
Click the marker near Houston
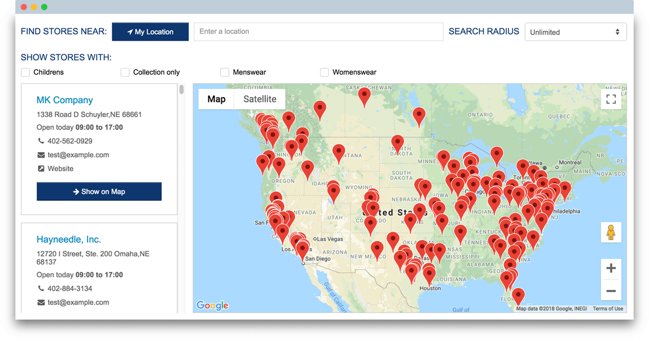(429, 276)
